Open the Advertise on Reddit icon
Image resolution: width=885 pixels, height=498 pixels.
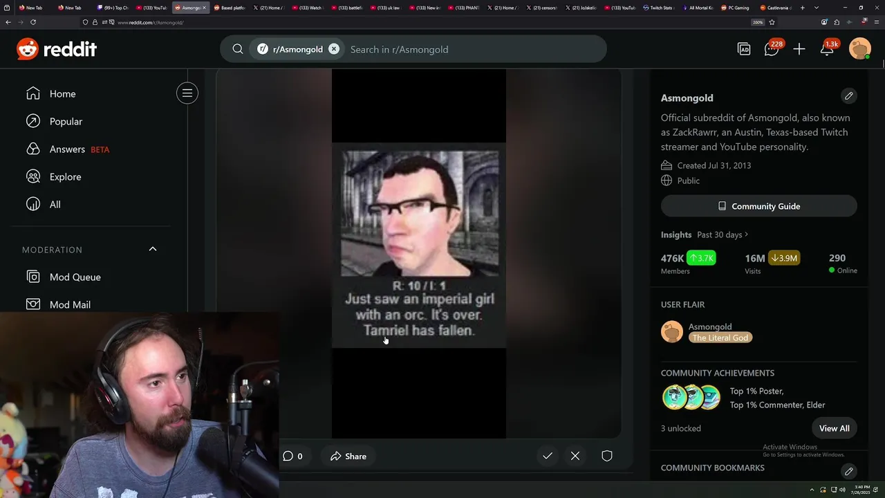click(x=744, y=49)
